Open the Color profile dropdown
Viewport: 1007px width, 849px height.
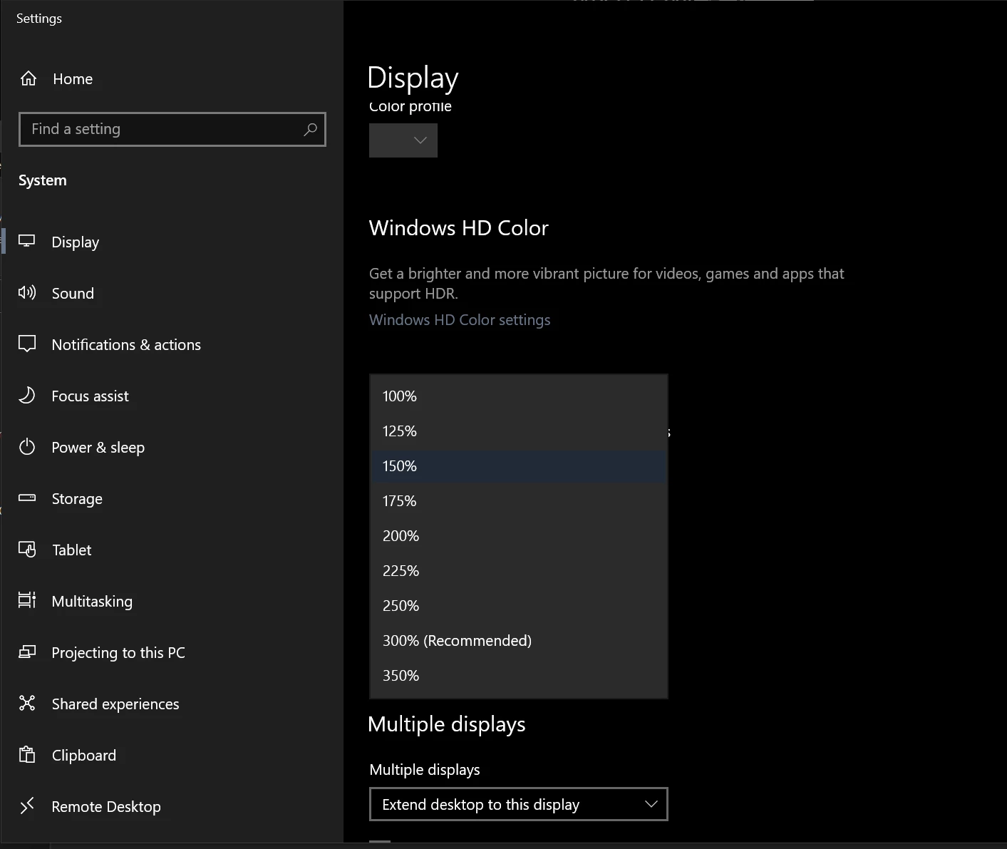point(403,140)
